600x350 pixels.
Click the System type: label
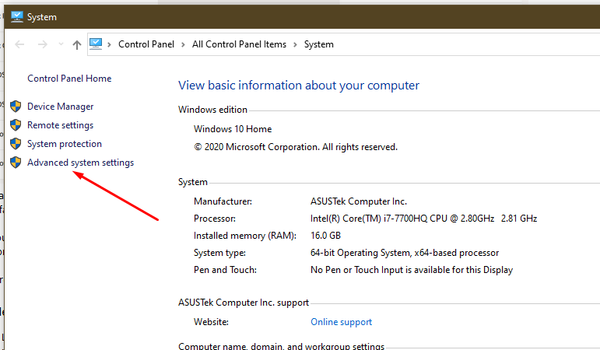click(219, 253)
